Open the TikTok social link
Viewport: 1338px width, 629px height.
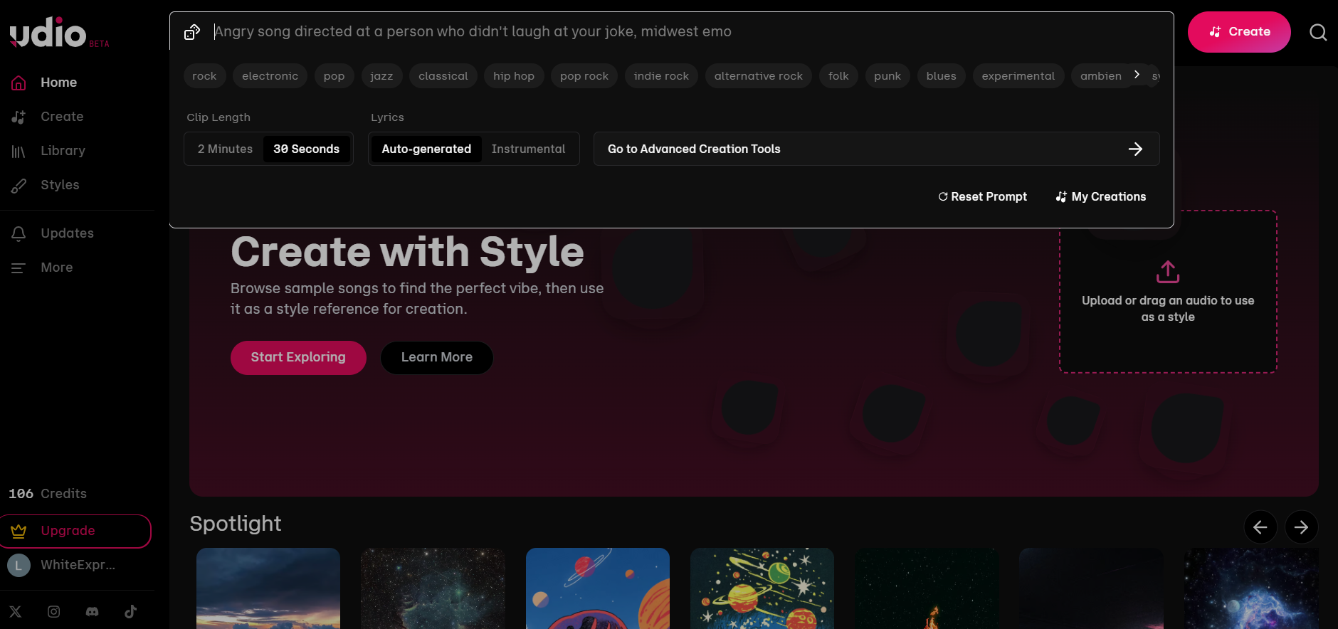130,611
